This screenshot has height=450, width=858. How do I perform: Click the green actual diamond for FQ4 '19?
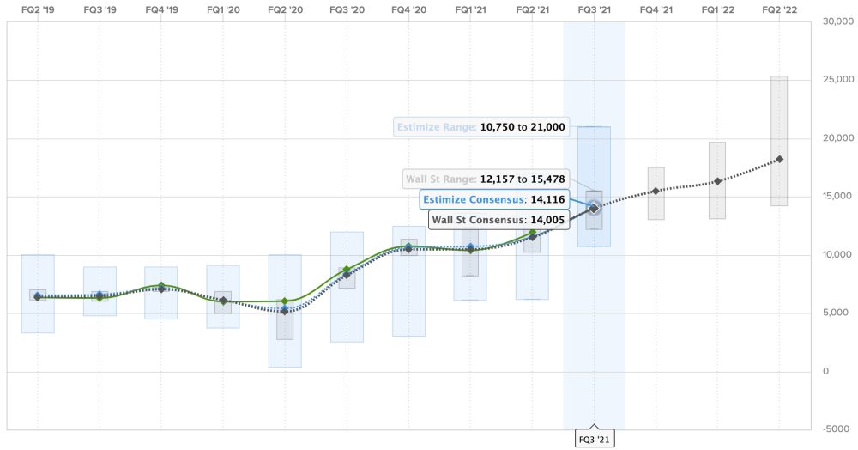(161, 286)
